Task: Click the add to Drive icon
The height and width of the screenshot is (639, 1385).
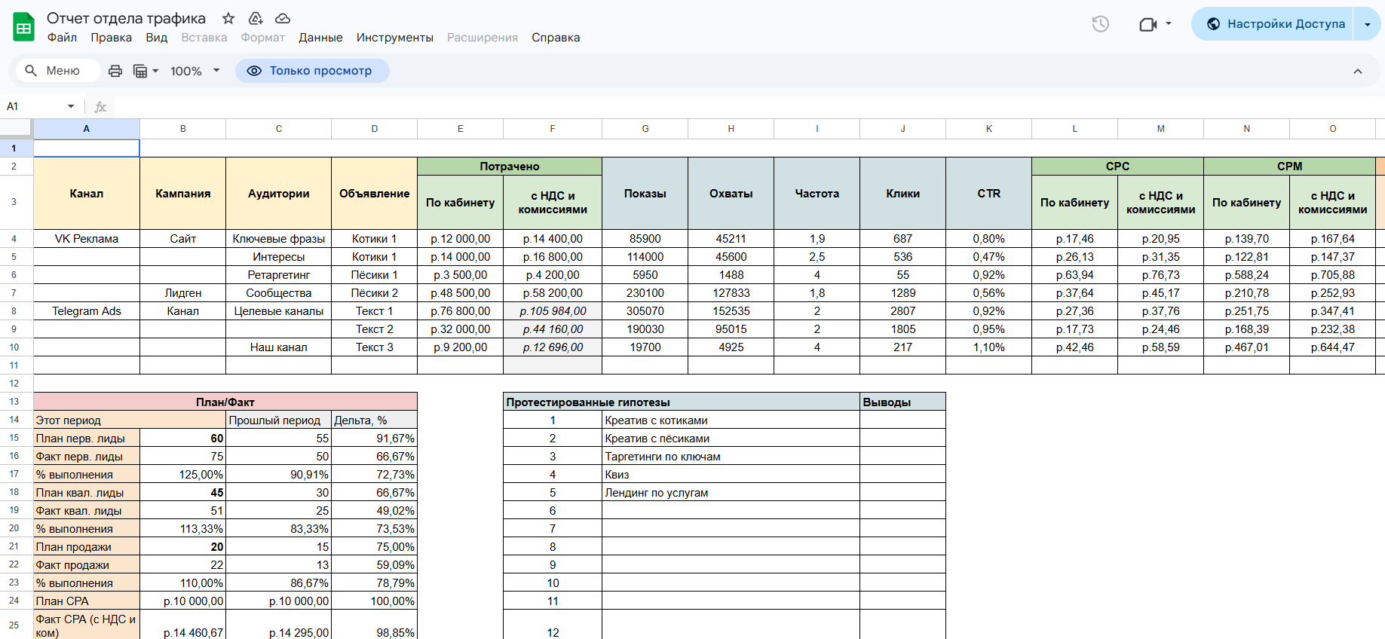Action: pos(256,18)
